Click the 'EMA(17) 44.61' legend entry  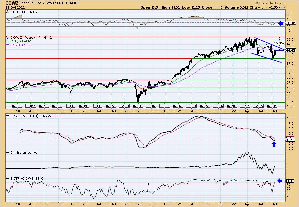coord(19,41)
